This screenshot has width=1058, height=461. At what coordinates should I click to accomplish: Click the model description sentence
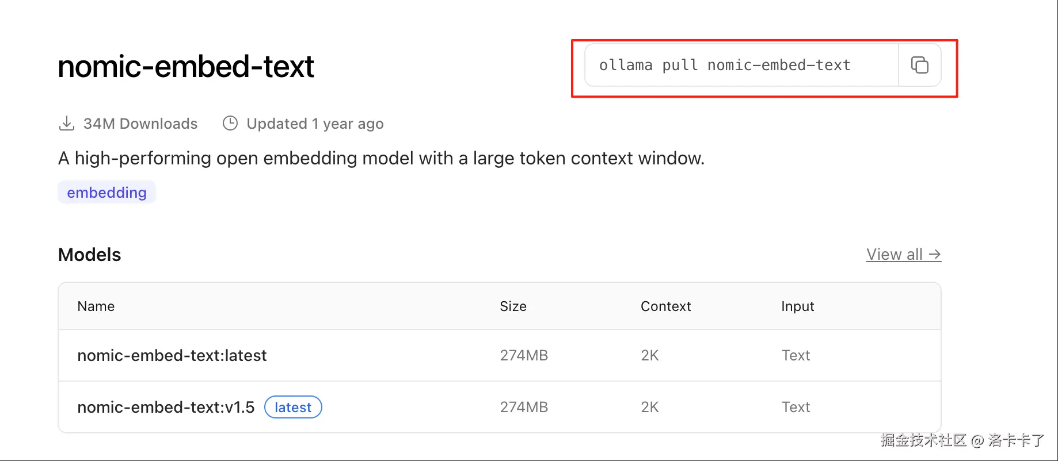381,158
